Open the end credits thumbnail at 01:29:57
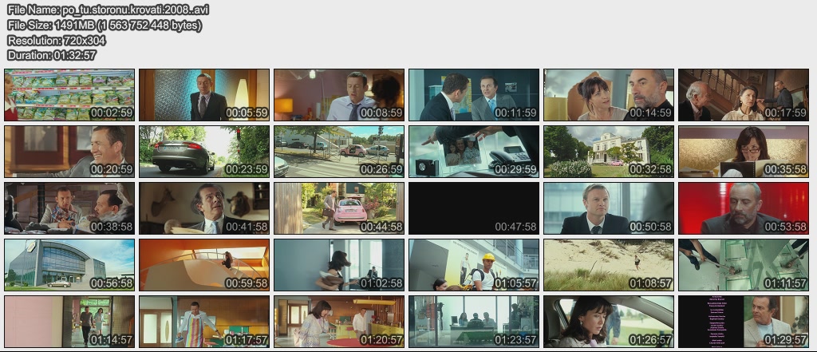 (x=744, y=322)
